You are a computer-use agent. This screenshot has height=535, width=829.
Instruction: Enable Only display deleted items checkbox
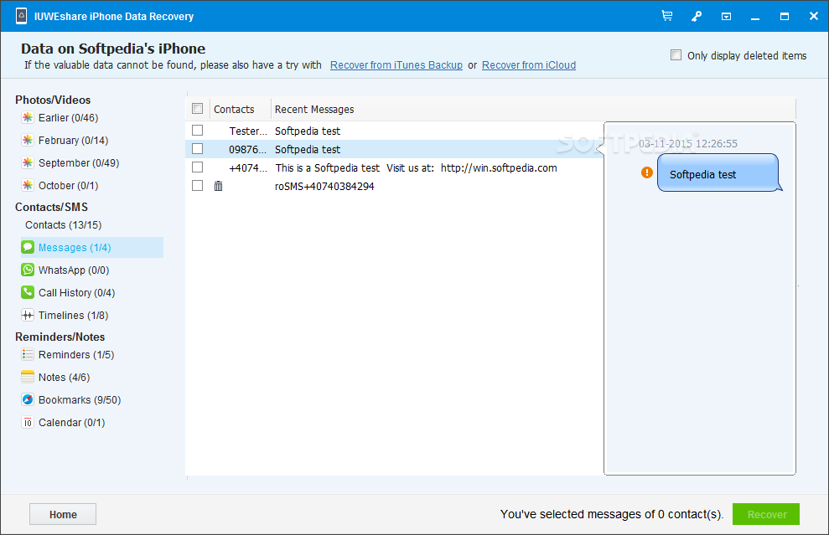[676, 55]
